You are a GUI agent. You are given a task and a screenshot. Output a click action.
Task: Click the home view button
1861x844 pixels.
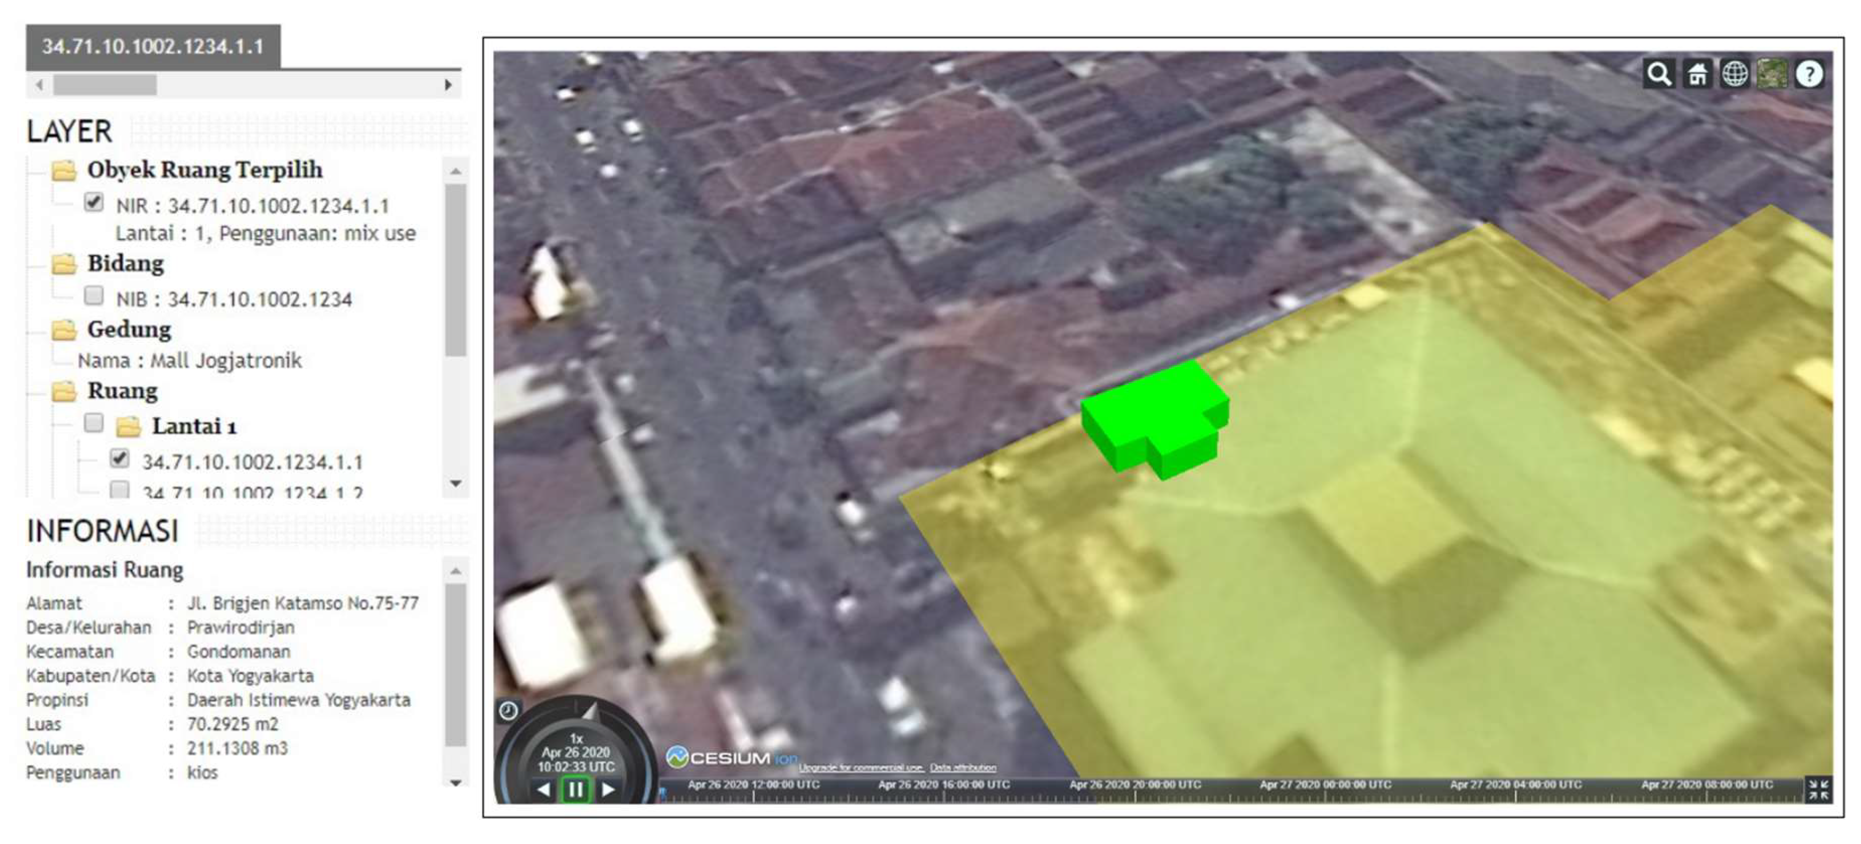[1697, 74]
